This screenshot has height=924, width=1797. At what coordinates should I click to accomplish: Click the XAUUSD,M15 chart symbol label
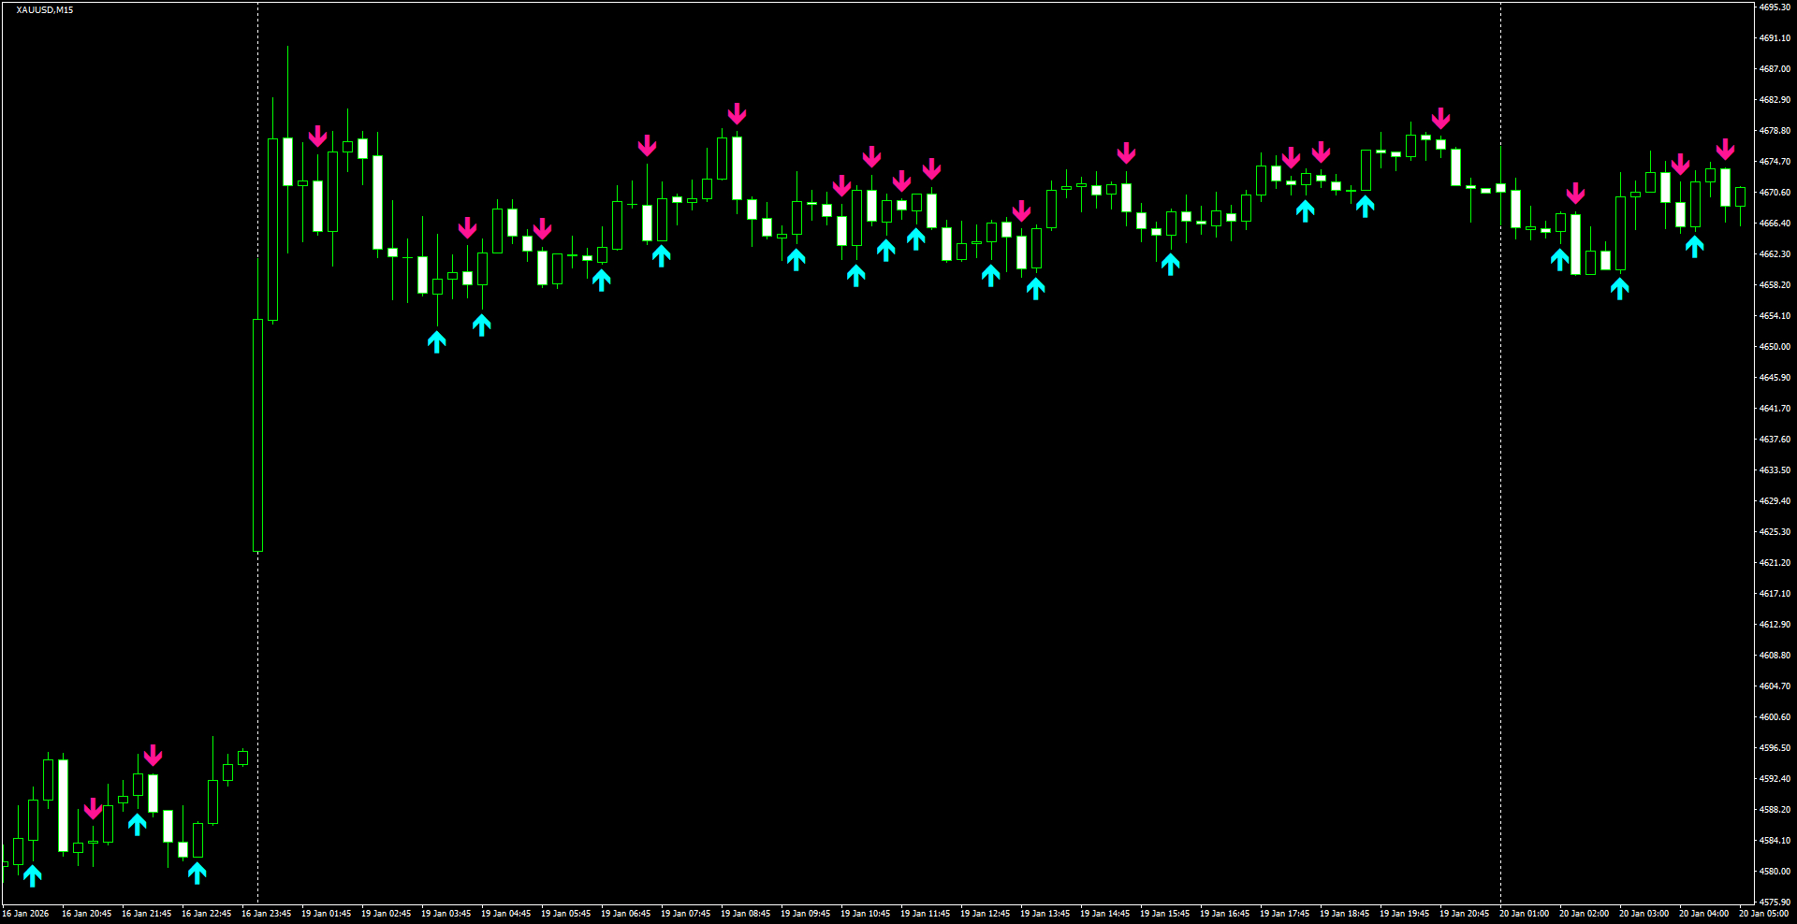coord(44,9)
